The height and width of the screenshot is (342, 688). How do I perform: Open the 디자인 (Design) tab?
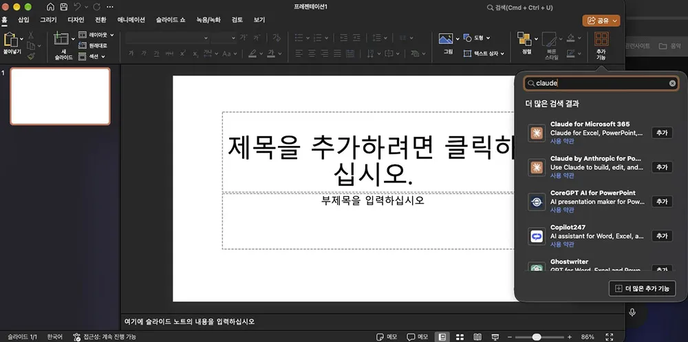tap(76, 20)
